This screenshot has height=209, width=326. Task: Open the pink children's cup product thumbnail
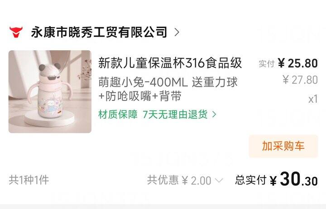50,92
